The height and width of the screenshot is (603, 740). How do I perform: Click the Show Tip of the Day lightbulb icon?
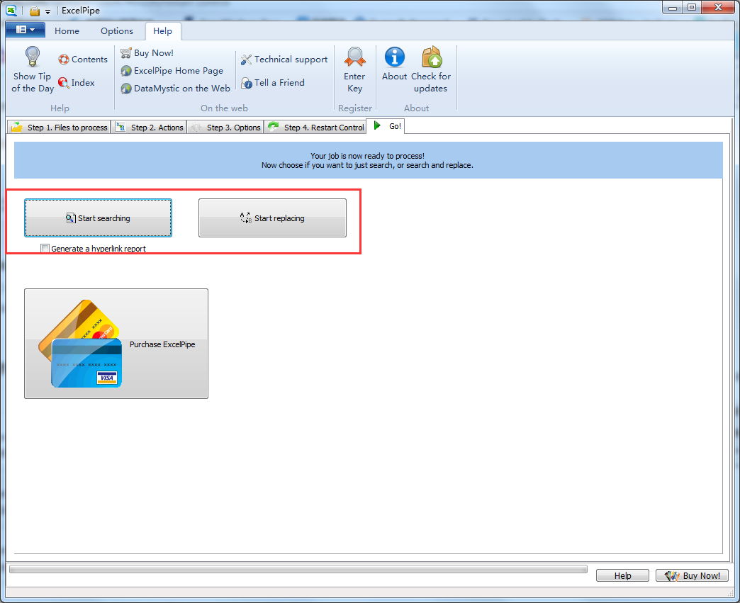point(32,57)
